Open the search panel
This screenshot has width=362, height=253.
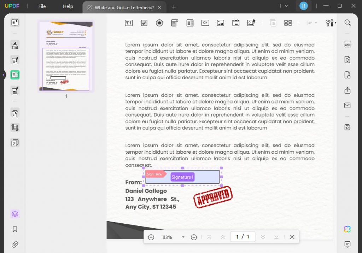click(348, 22)
